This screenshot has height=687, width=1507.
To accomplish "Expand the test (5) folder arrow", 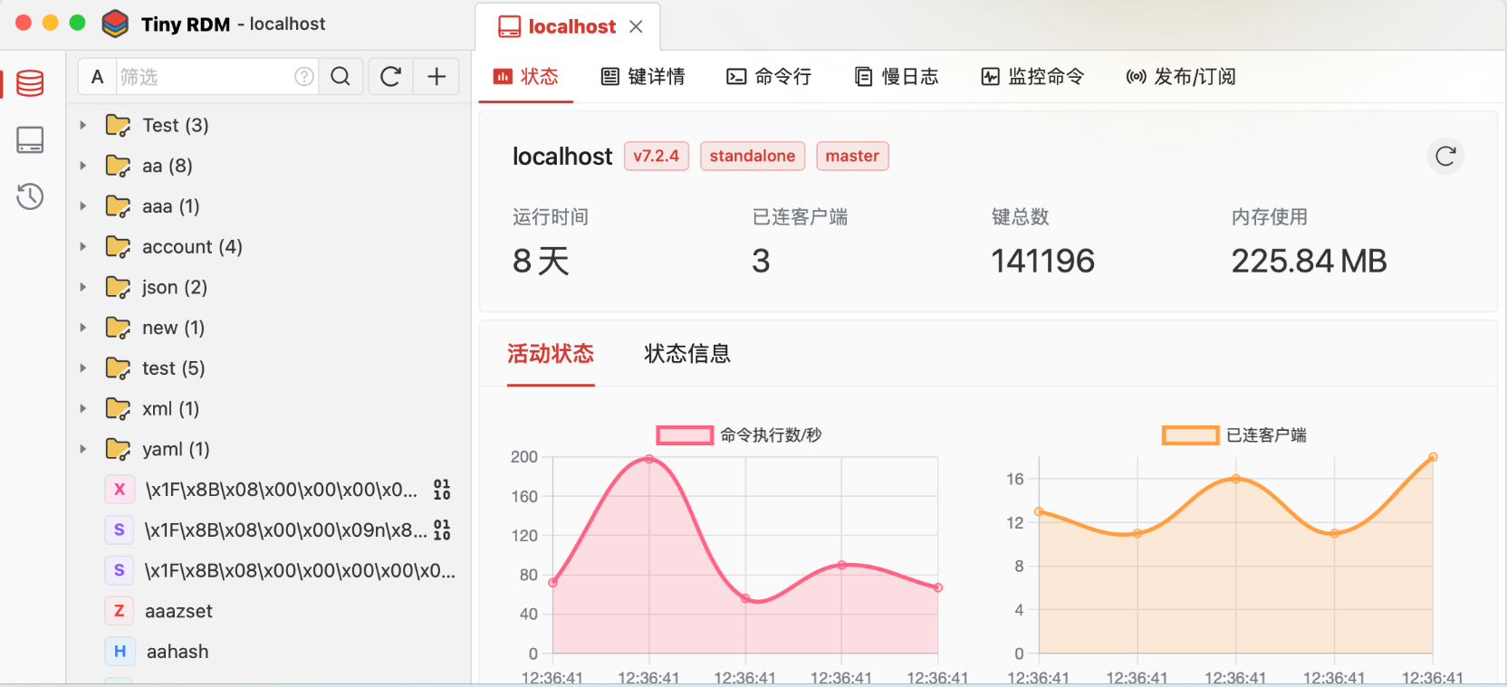I will (x=83, y=368).
